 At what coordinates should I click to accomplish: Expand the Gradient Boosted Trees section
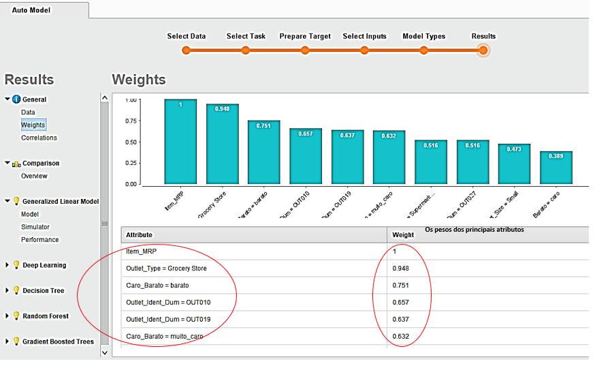pos(7,341)
